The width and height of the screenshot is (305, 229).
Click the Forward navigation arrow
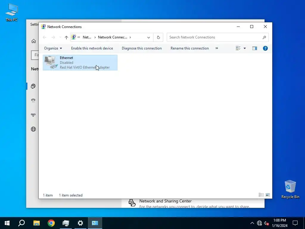tap(53, 37)
